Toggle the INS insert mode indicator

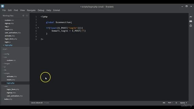click(x=164, y=103)
